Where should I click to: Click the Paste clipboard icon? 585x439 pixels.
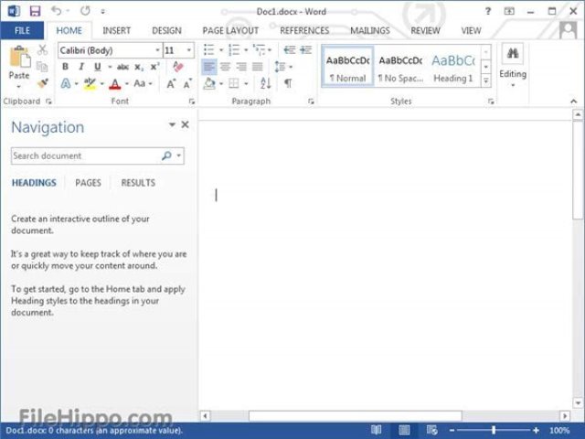[19, 57]
